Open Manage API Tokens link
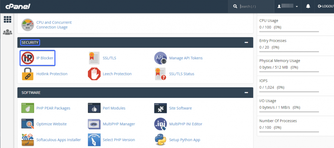Viewport: 334px width, 148px height. pyautogui.click(x=186, y=58)
